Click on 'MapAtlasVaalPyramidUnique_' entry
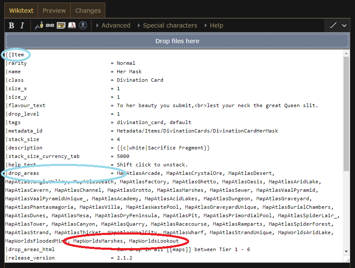355x268 pixels. [45, 199]
